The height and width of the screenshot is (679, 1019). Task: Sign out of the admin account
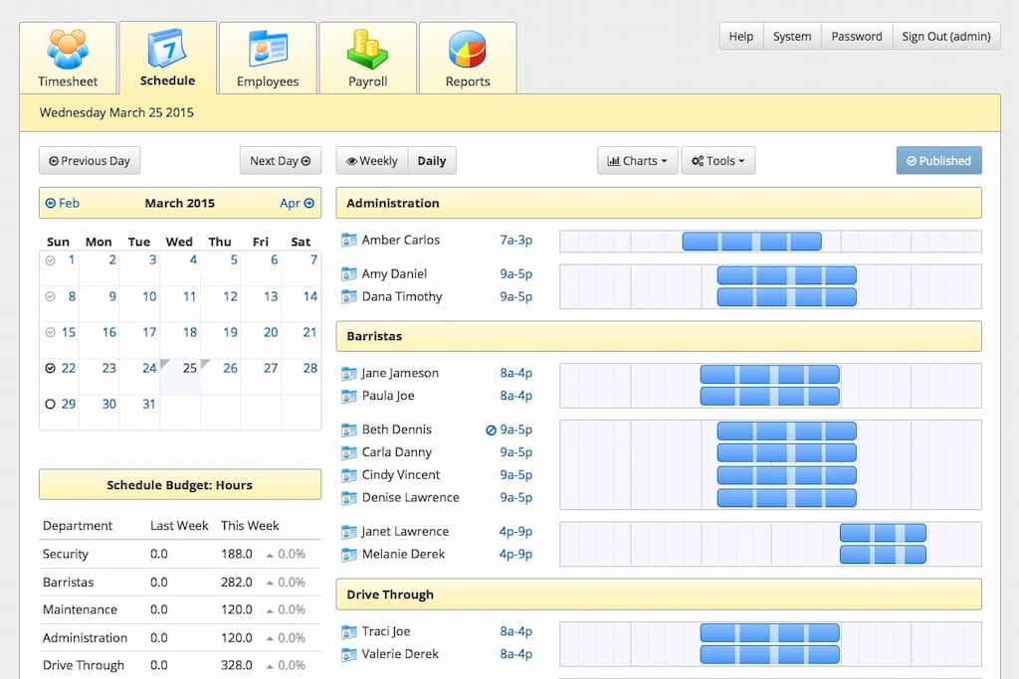coord(946,36)
